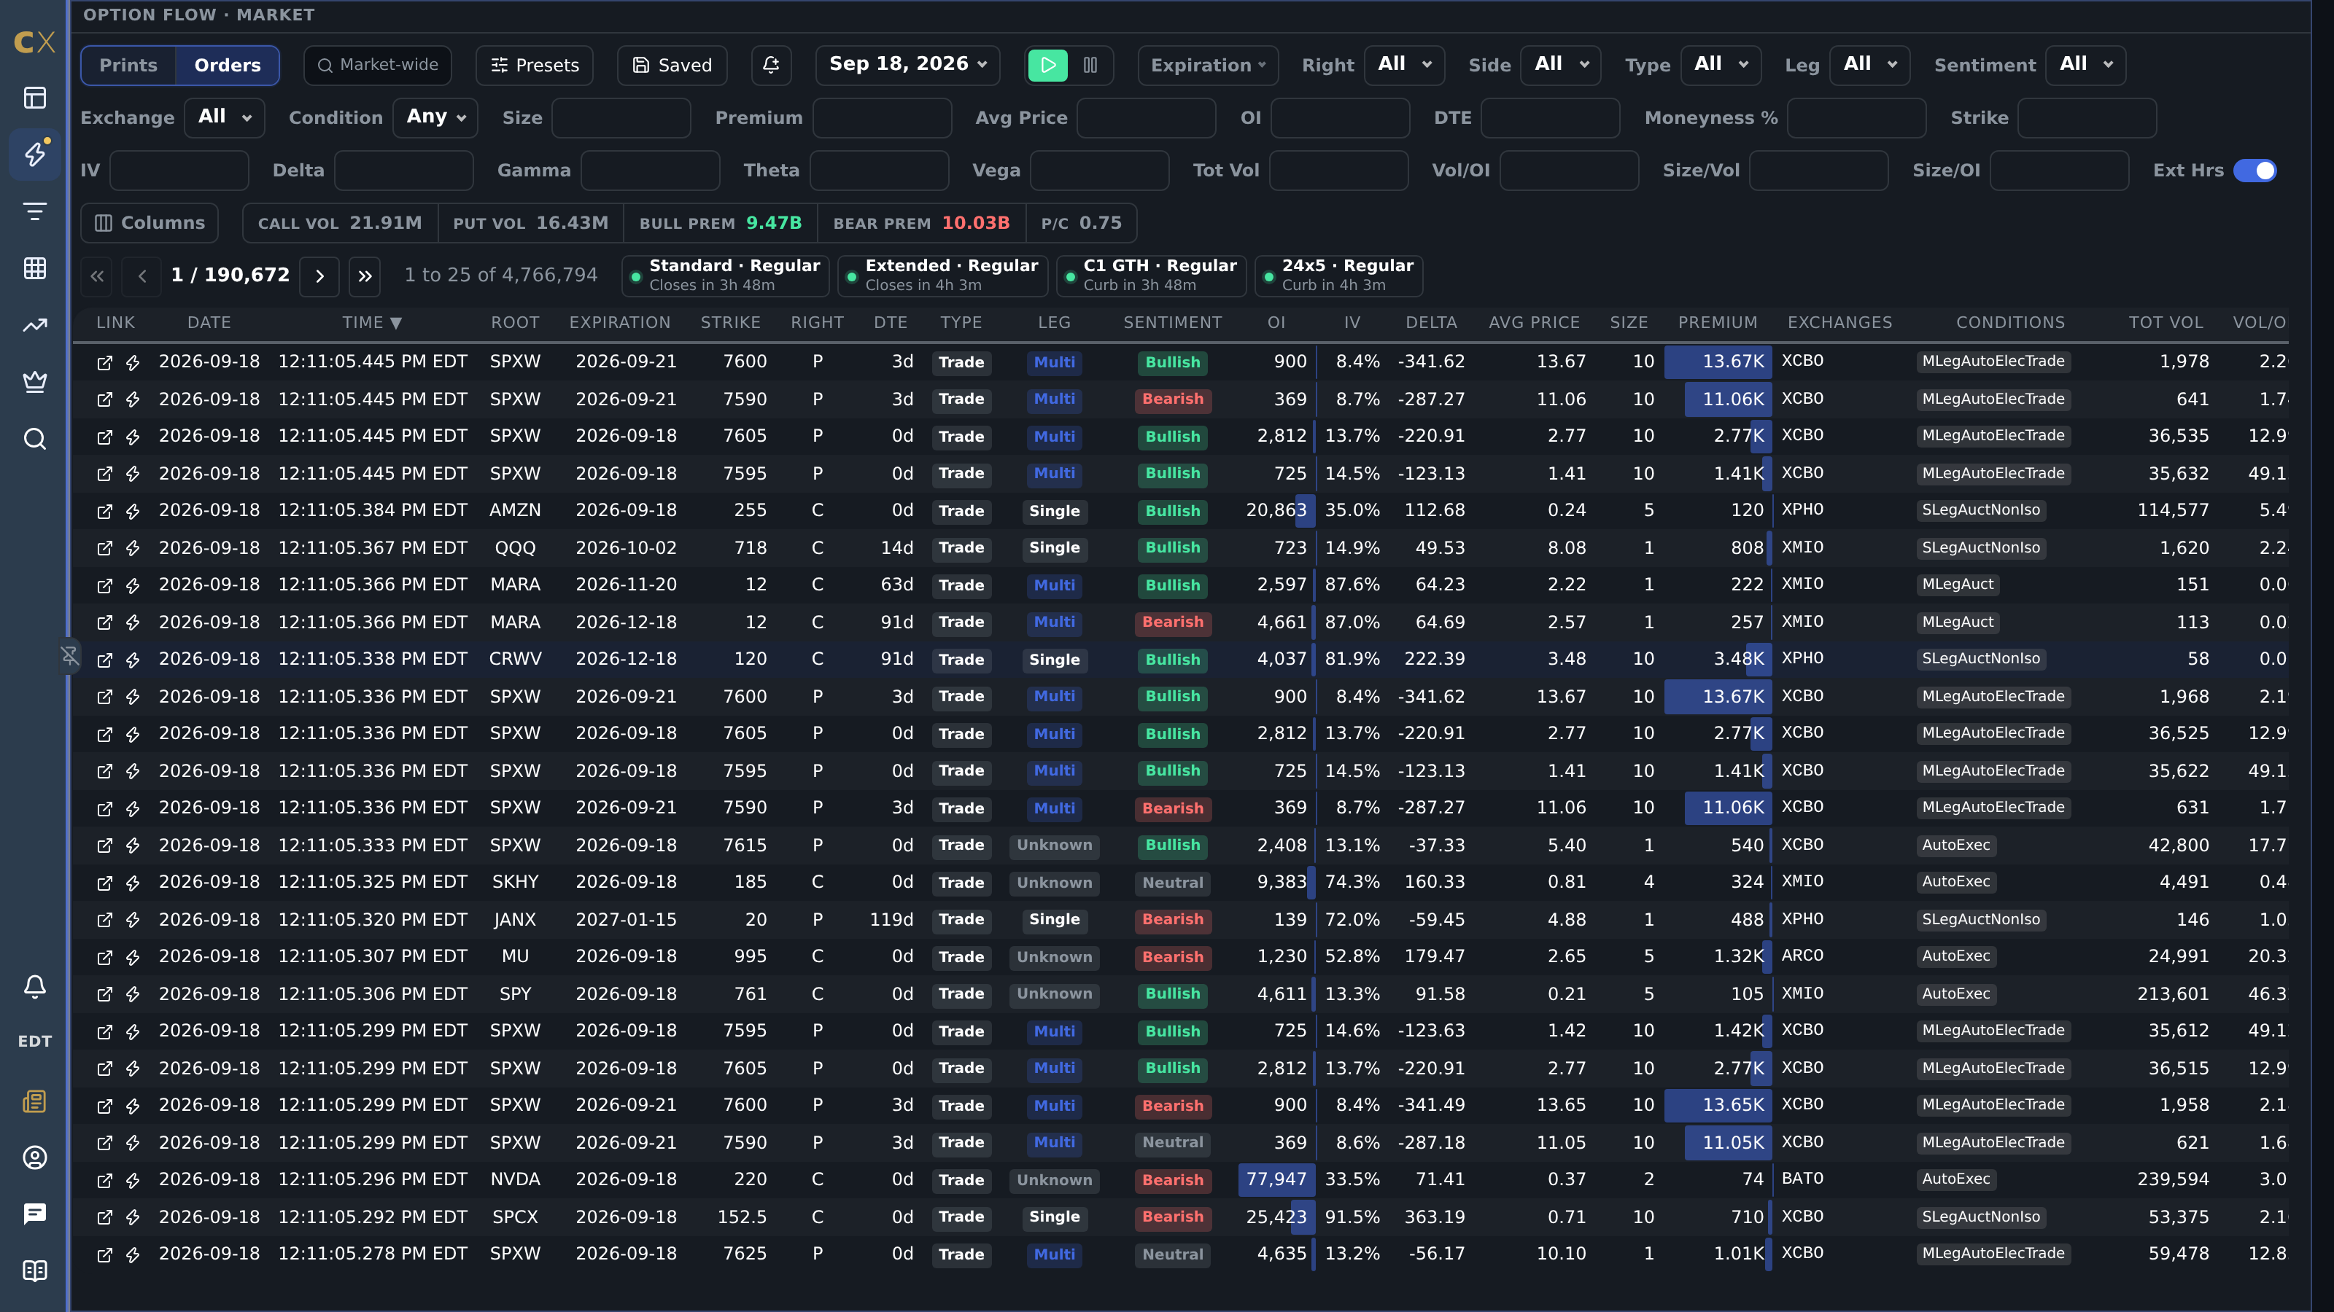Expand the Expiration filter dropdown
This screenshot has width=2334, height=1312.
1208,65
